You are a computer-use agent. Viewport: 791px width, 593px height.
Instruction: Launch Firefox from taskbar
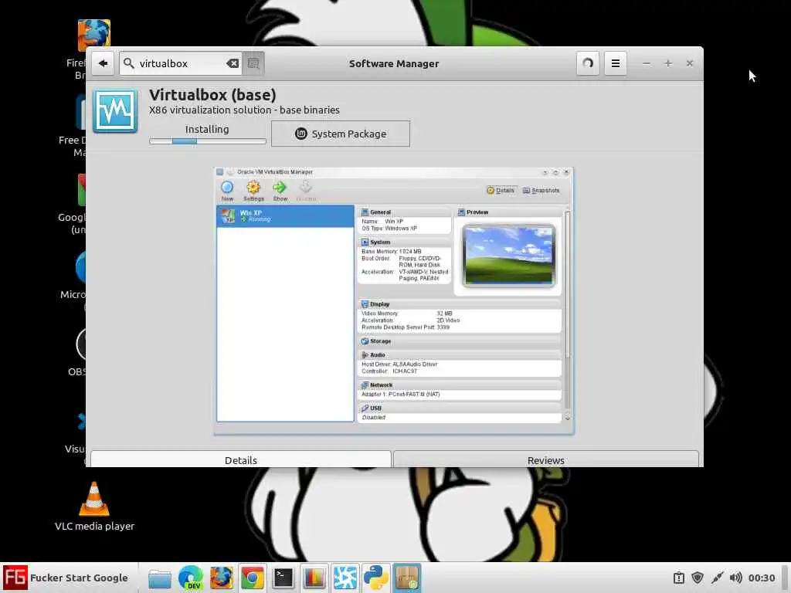click(222, 578)
